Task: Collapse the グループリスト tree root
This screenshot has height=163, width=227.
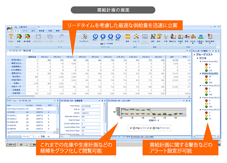Action: 194,54
